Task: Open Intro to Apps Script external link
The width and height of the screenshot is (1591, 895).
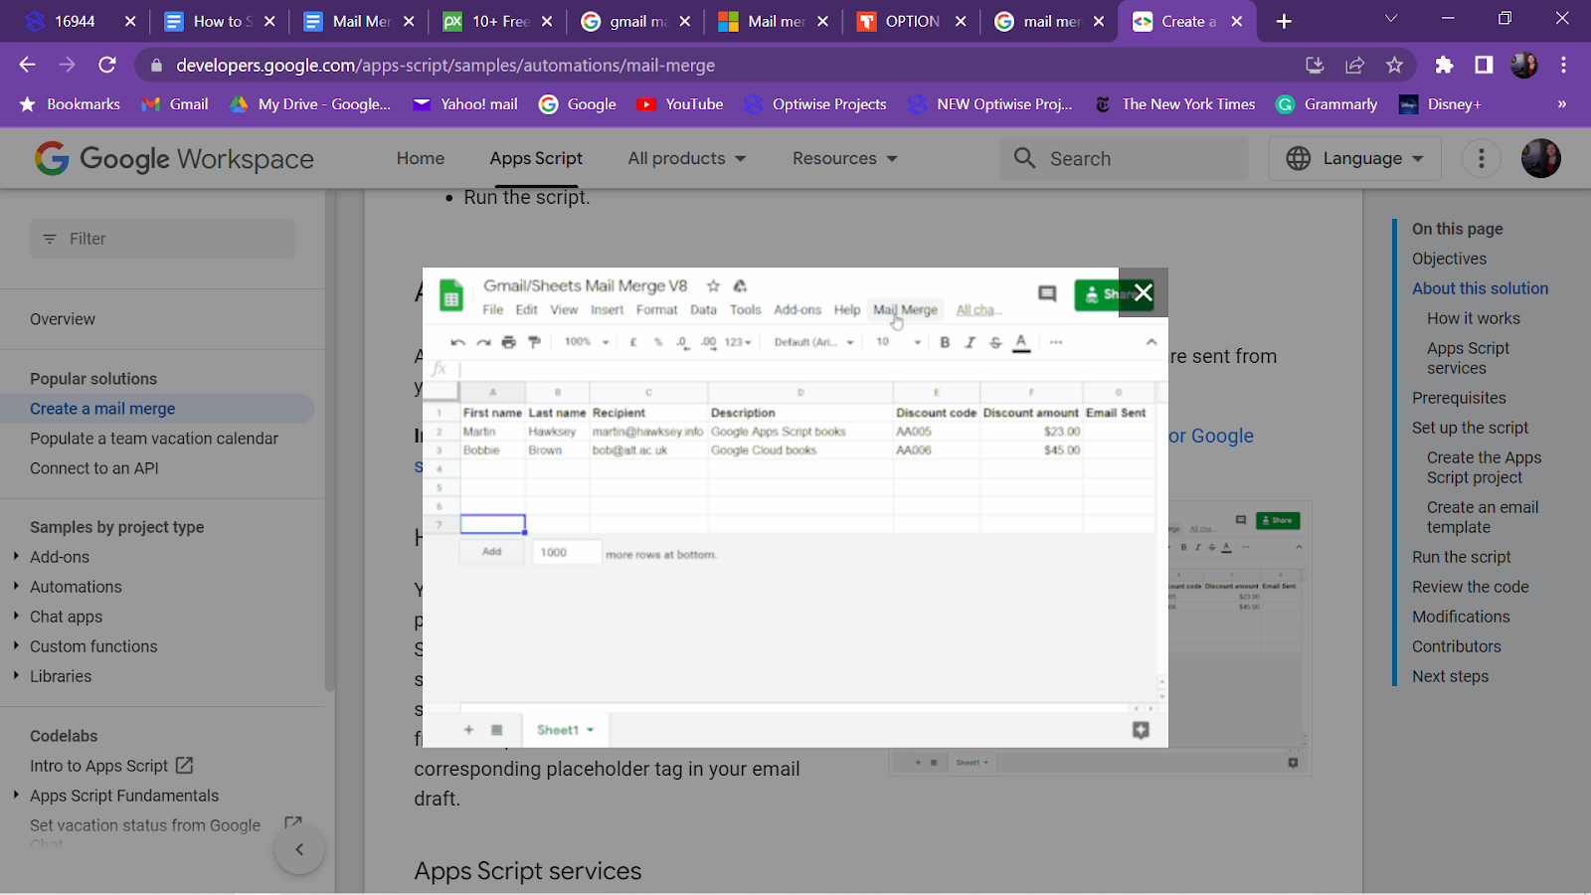Action: 111,766
